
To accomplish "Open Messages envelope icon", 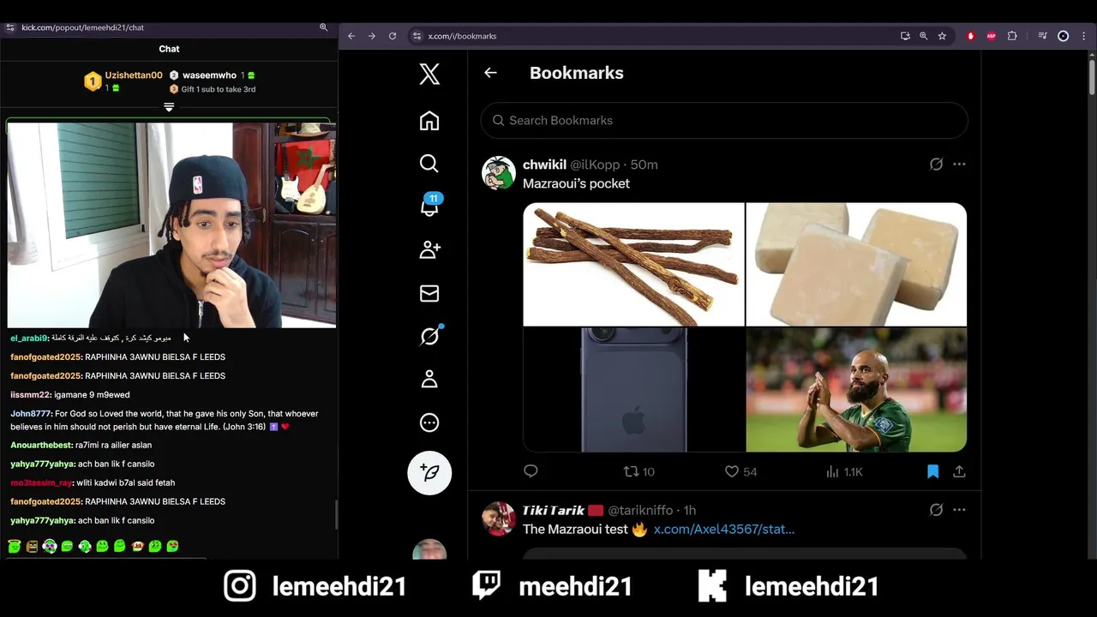I will 429,293.
